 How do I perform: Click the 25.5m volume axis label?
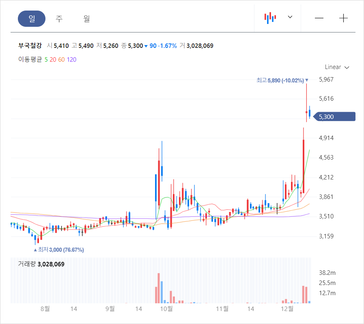[327, 283]
